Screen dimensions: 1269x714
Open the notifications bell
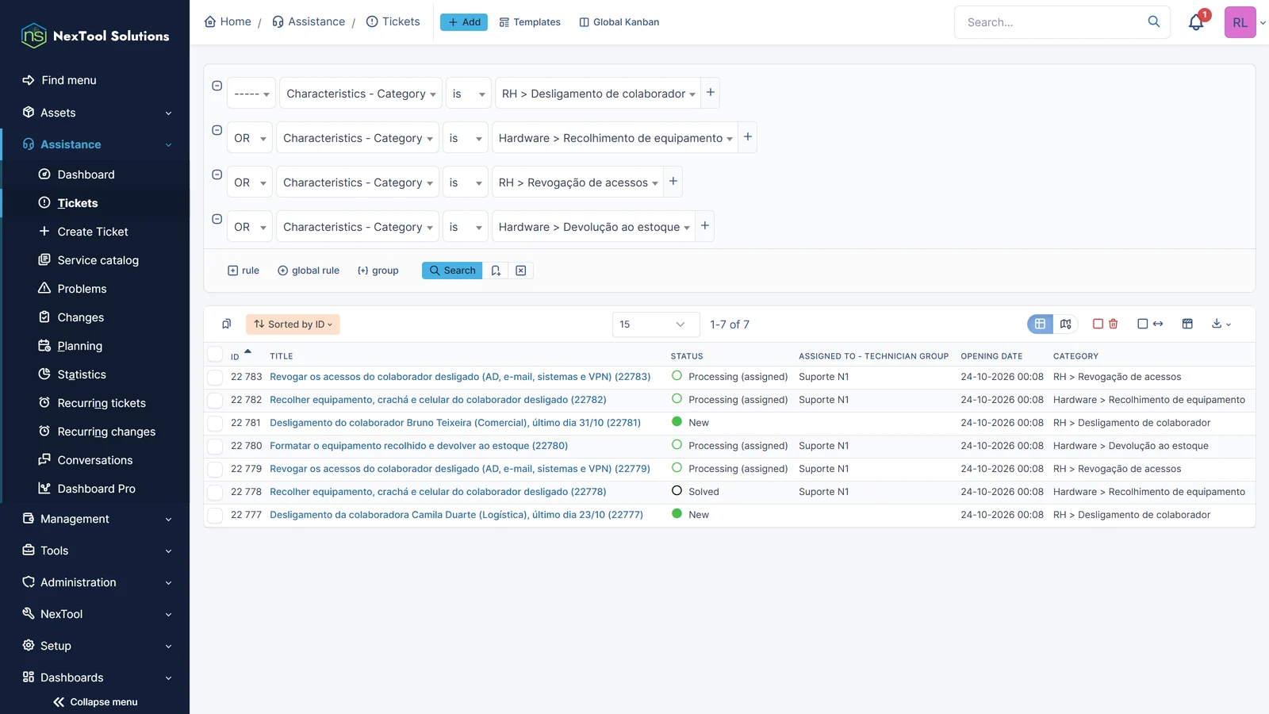click(1196, 22)
